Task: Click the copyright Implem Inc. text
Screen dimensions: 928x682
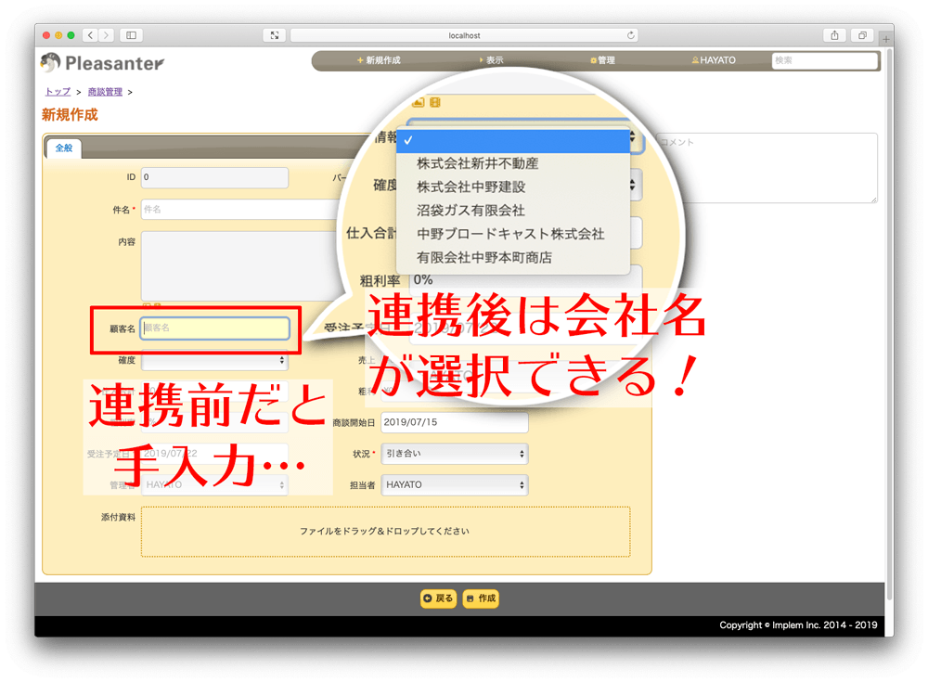Action: click(x=798, y=625)
